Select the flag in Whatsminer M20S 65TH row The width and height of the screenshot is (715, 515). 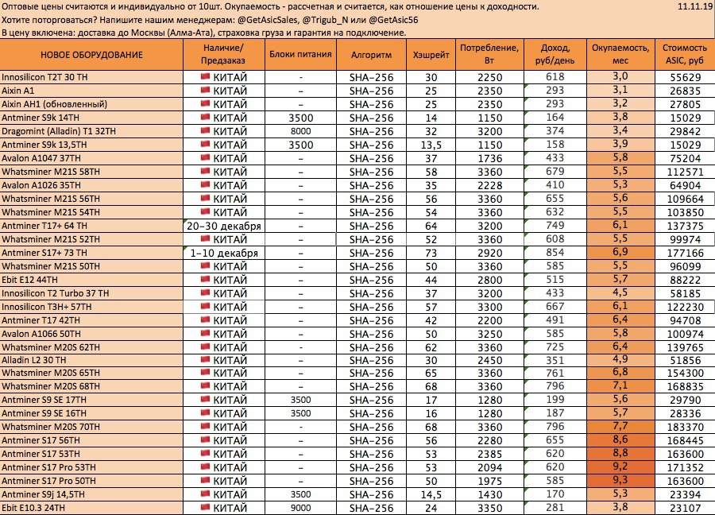(205, 372)
